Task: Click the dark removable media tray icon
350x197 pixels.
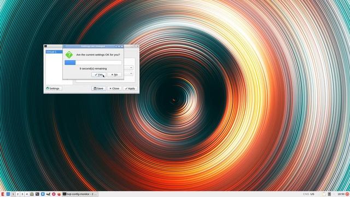Action: (329, 194)
